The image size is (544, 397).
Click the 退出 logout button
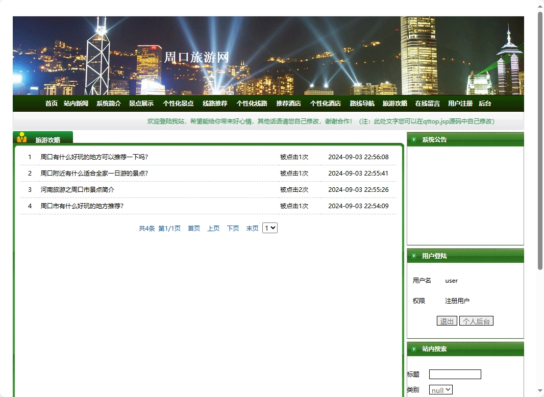tap(447, 321)
